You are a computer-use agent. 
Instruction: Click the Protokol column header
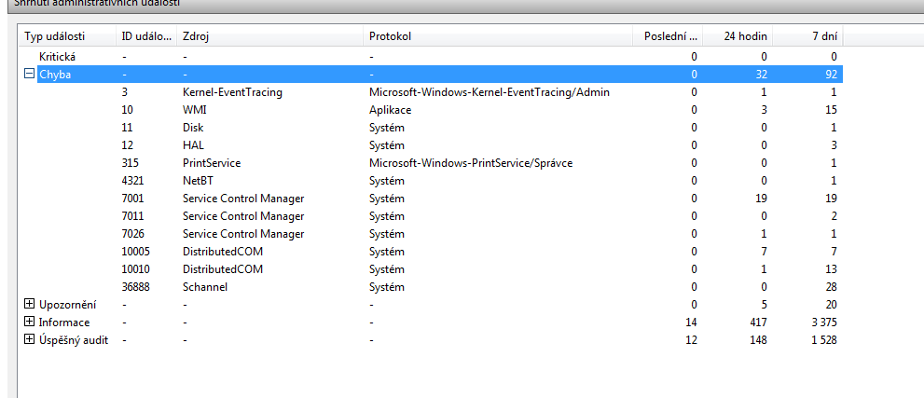pos(494,36)
